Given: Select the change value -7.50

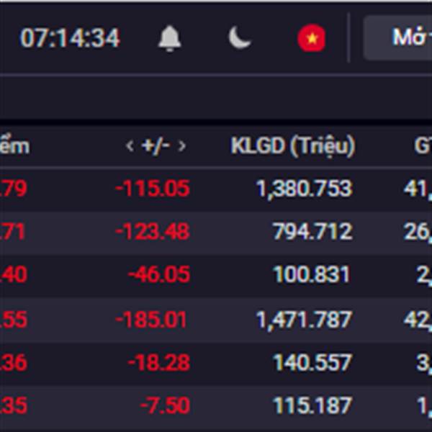Looking at the screenshot, I should [x=165, y=406].
